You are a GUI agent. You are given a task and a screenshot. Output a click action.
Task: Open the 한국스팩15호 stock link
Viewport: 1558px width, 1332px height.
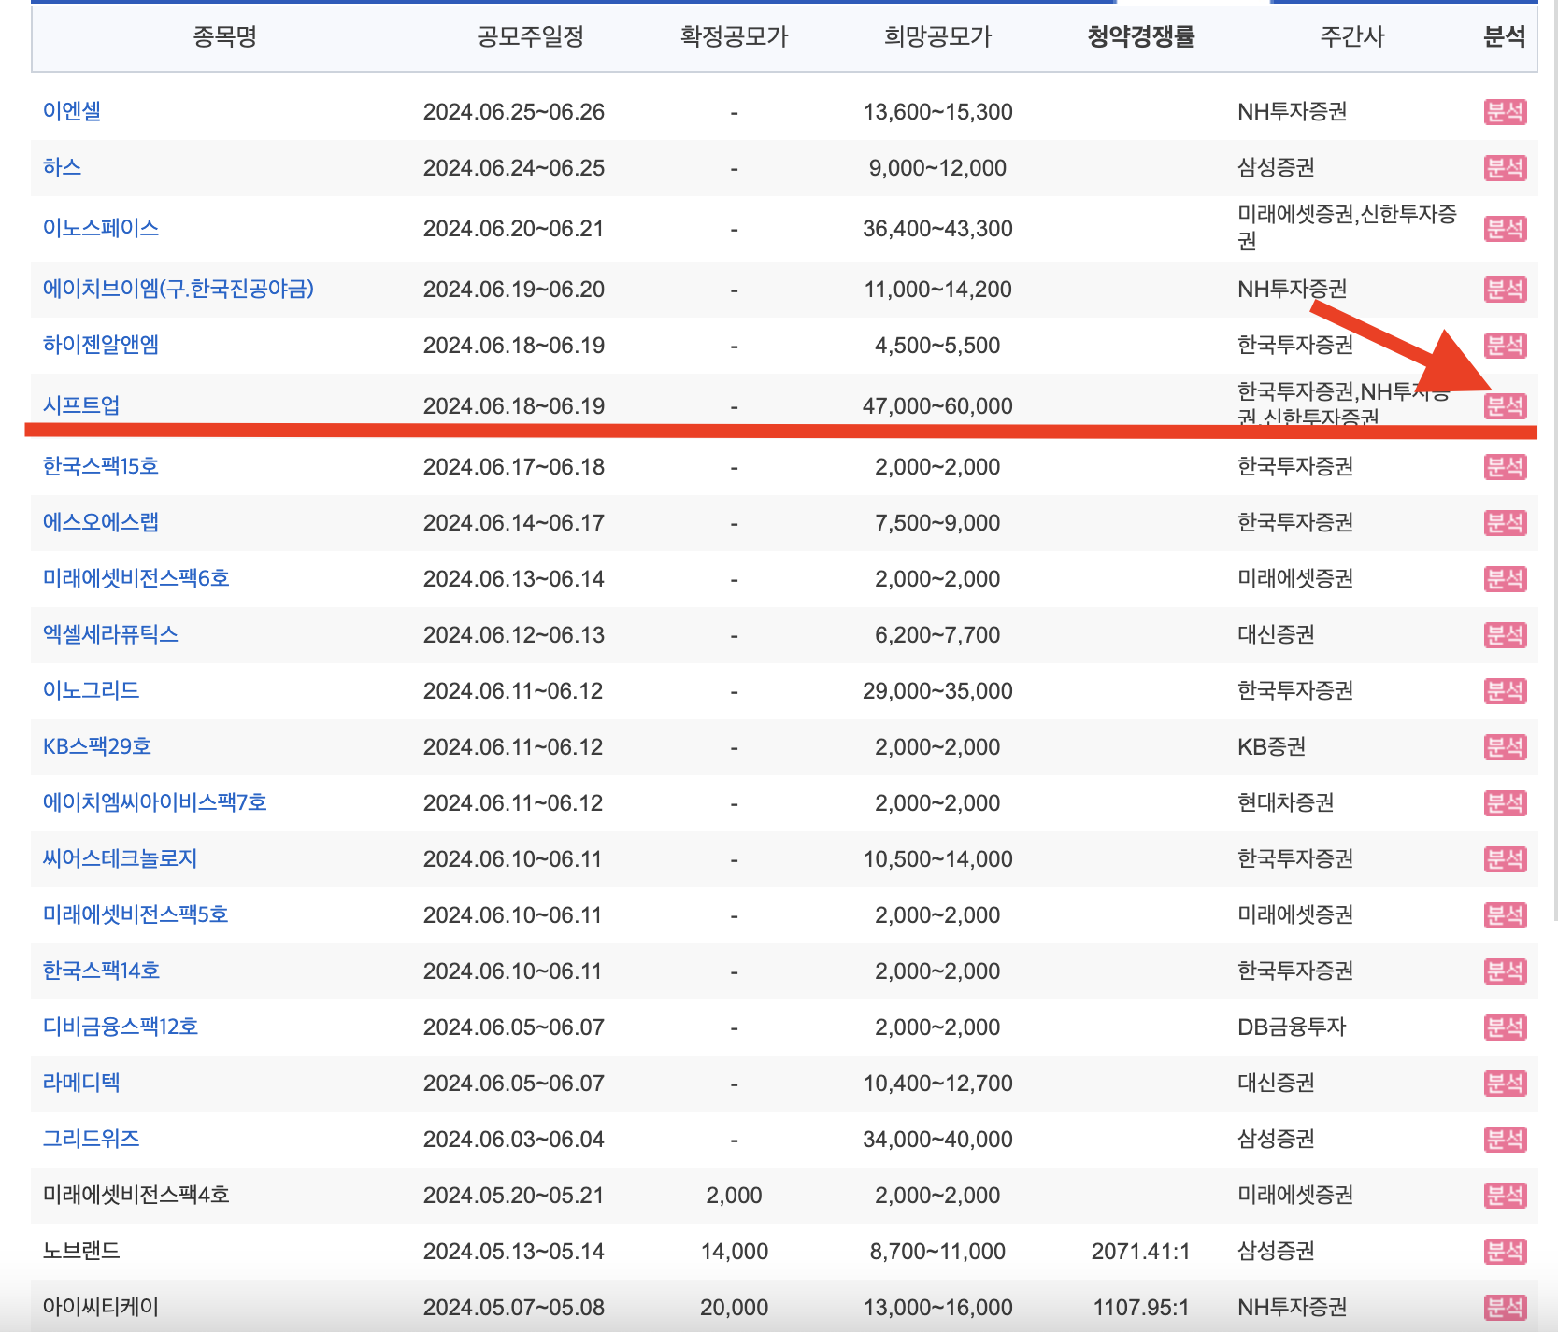[101, 466]
